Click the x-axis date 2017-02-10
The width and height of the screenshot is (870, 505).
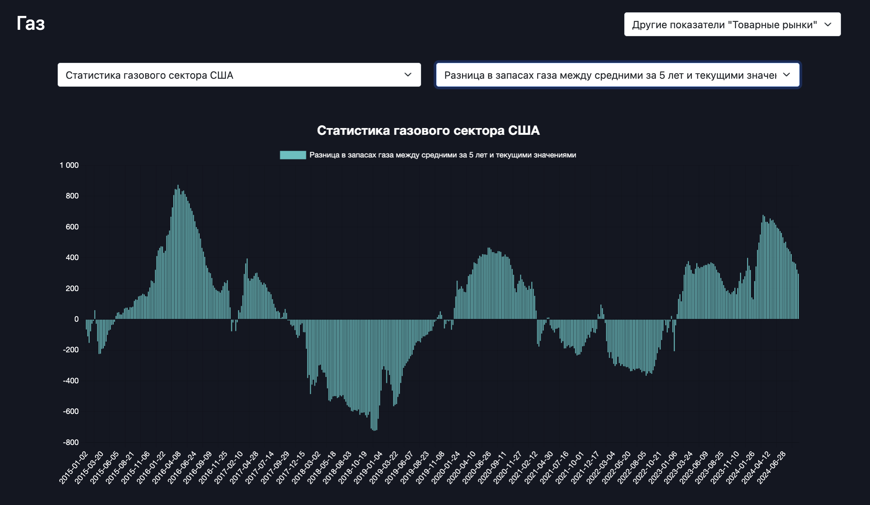(229, 468)
